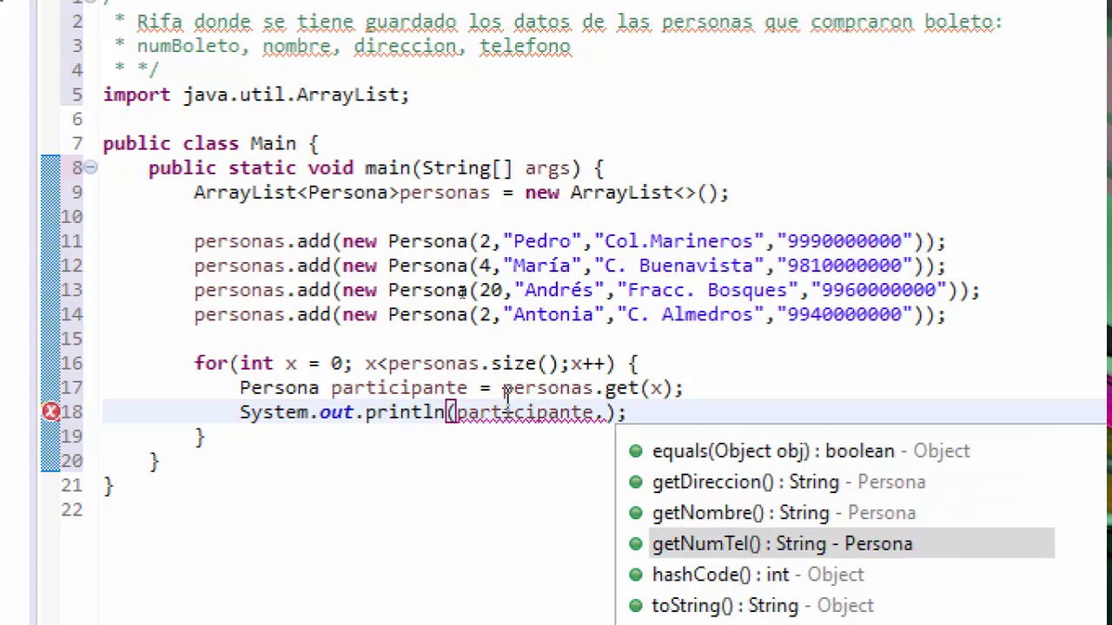Click the for loop header on line 16
The width and height of the screenshot is (1112, 625).
(x=416, y=364)
